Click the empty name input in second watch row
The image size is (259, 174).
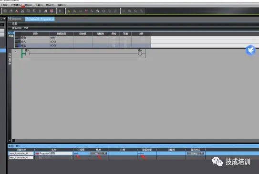[55, 158]
